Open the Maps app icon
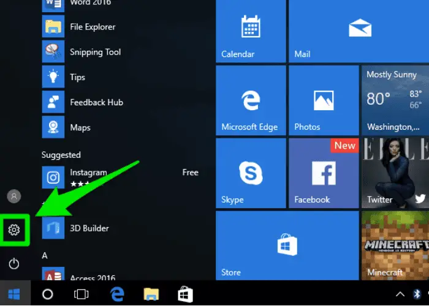429x306 pixels. click(53, 127)
